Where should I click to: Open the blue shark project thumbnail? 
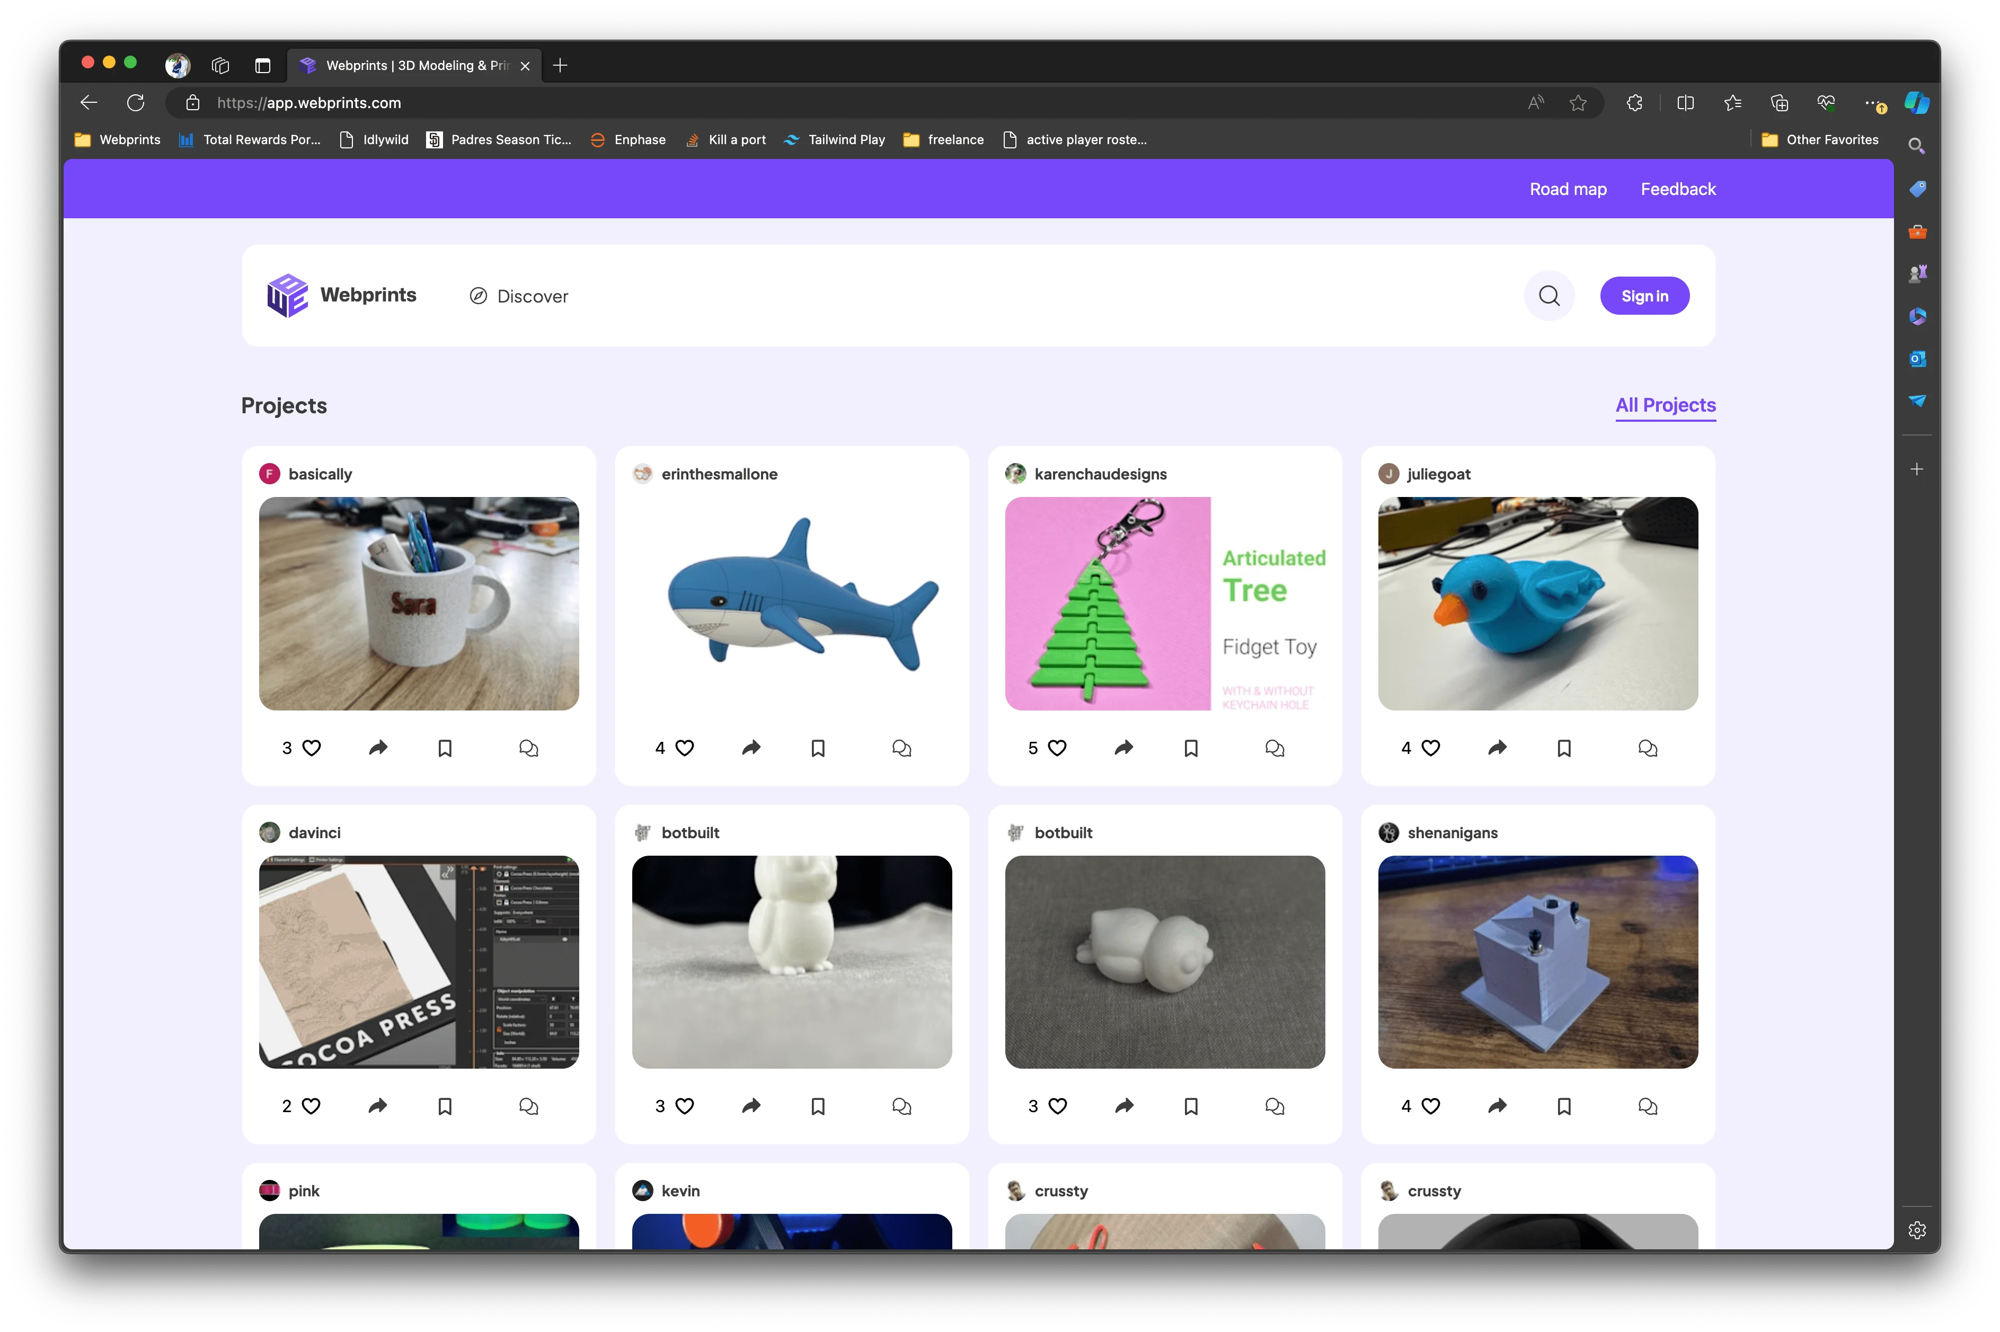(792, 603)
